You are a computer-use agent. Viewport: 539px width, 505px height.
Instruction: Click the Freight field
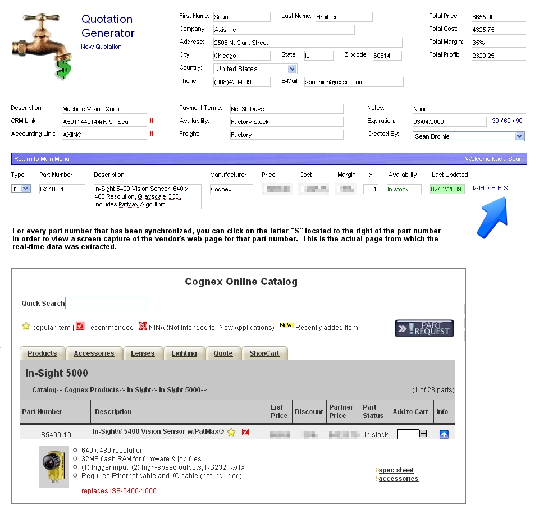pos(287,135)
